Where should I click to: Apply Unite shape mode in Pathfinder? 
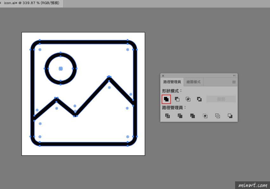(166, 99)
